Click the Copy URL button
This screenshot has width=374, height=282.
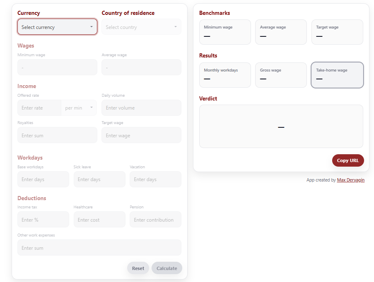(x=348, y=160)
